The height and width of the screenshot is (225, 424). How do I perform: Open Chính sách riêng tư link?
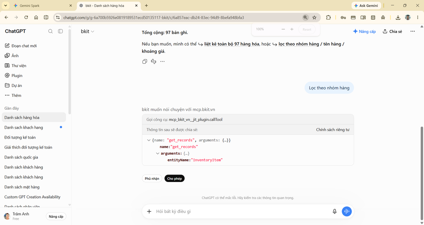coord(332,129)
